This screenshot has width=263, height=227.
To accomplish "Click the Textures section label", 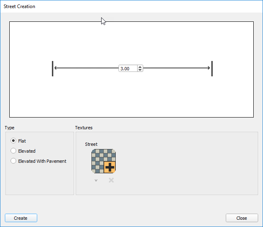I will [x=84, y=128].
